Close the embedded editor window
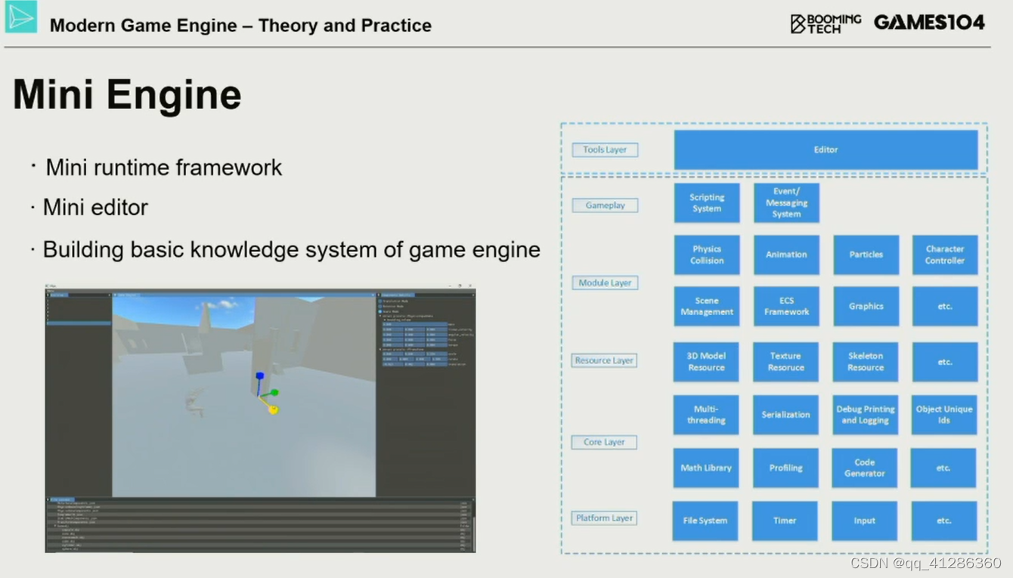 pyautogui.click(x=470, y=286)
